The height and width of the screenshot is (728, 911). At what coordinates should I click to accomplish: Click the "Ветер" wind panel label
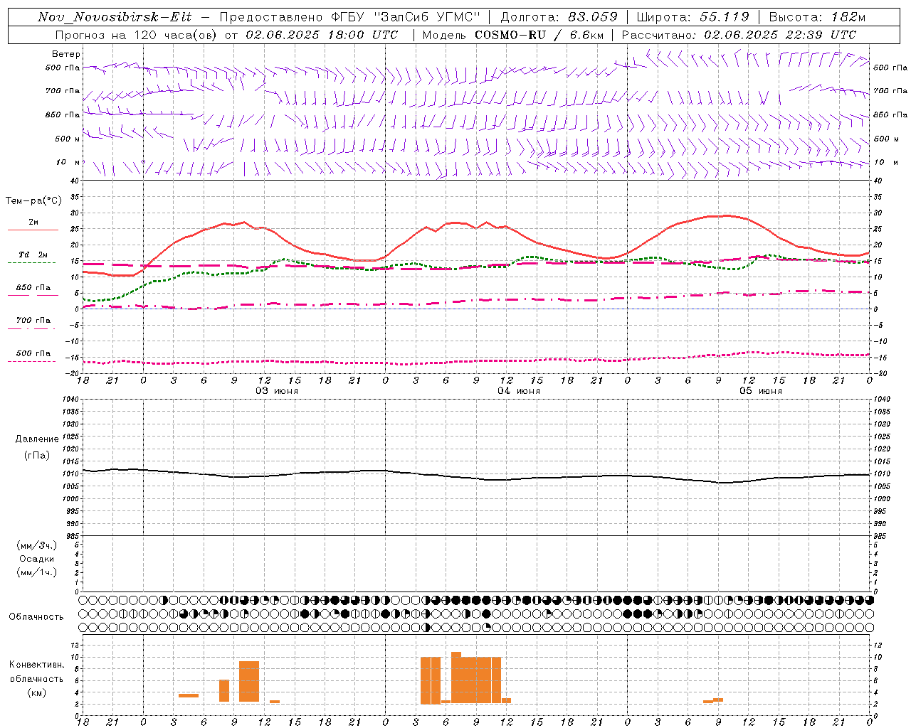66,54
